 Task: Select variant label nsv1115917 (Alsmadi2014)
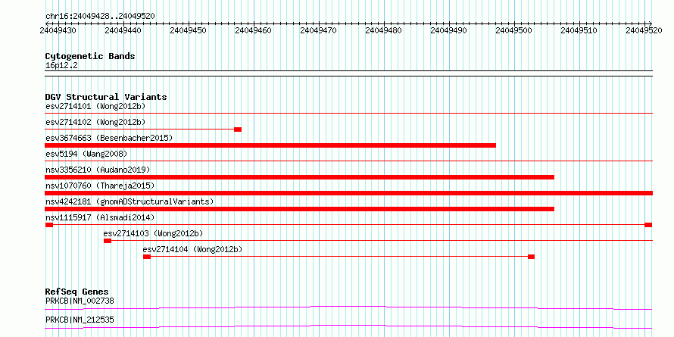(x=100, y=217)
